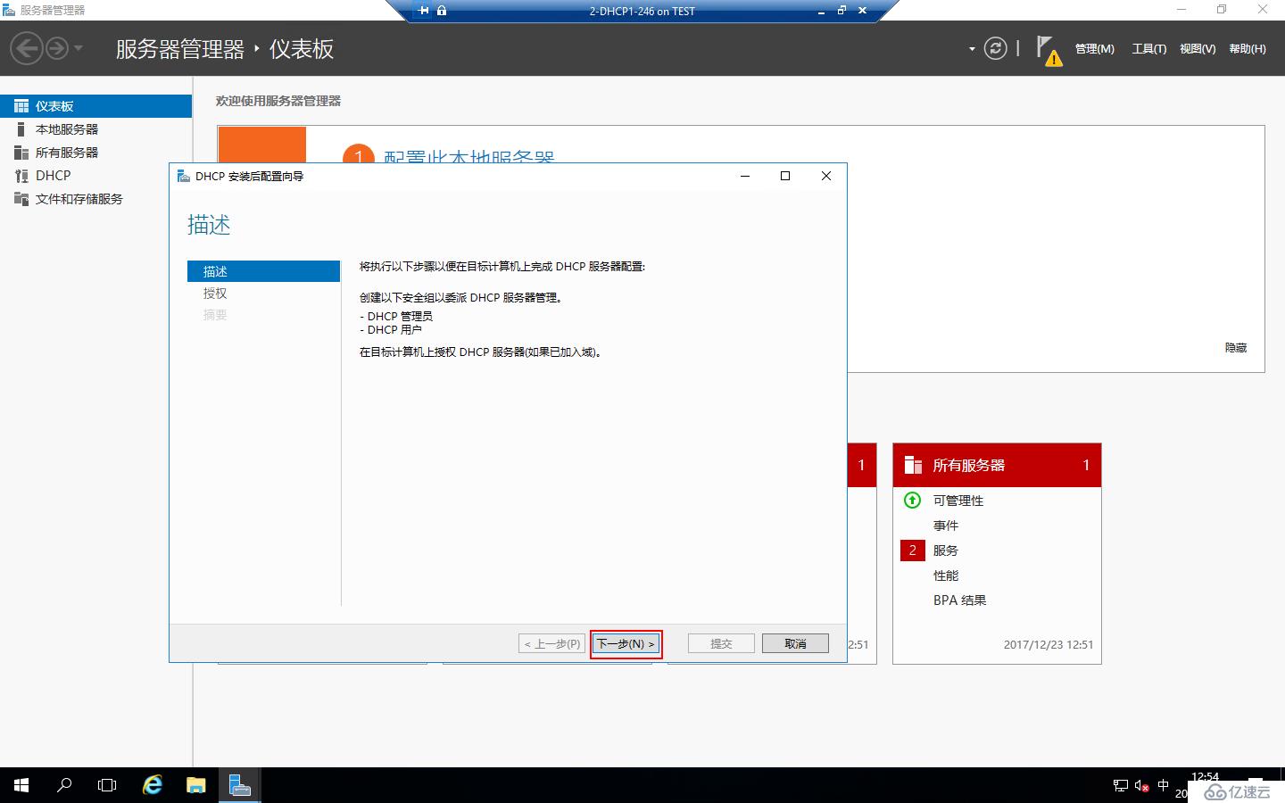Open 服务 in 所有服务器 tile

(x=946, y=551)
